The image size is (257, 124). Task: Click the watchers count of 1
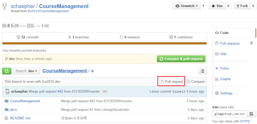point(203,6)
